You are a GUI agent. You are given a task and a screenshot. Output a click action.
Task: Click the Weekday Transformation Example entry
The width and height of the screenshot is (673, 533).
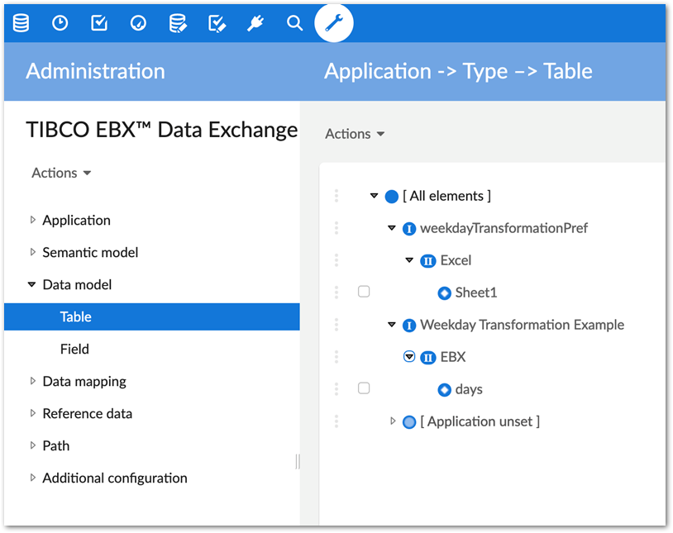tap(522, 325)
